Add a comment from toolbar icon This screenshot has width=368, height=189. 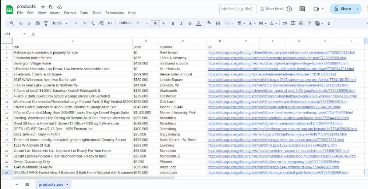pos(293,23)
